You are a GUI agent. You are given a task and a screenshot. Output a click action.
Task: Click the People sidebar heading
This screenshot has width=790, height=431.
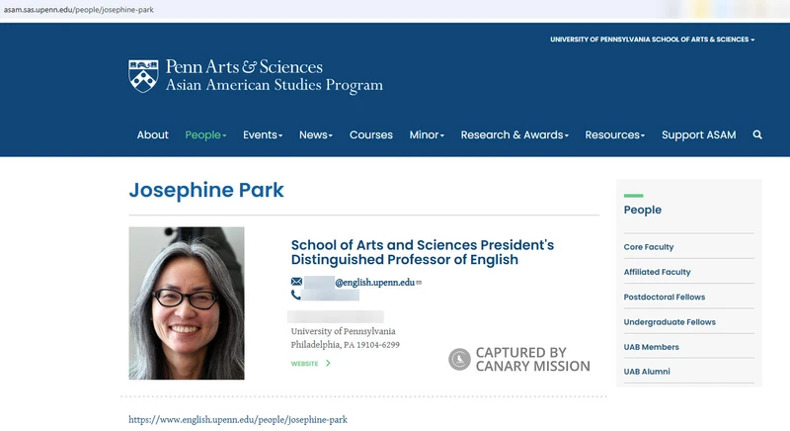tap(643, 210)
